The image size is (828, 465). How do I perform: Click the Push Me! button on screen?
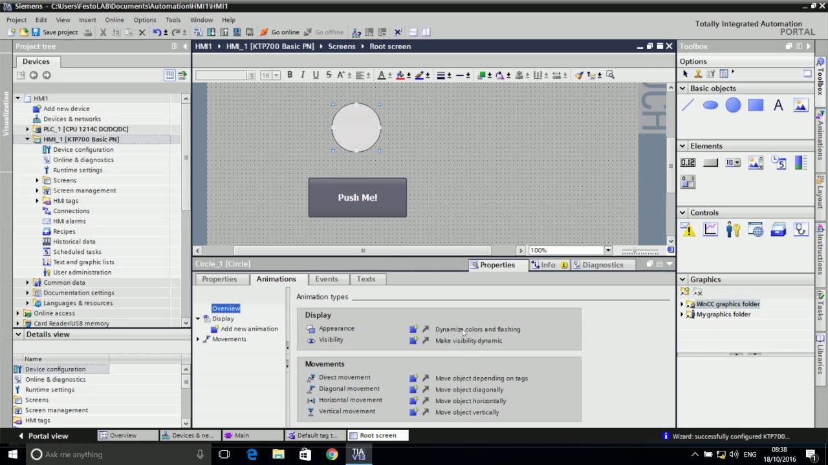pyautogui.click(x=358, y=198)
